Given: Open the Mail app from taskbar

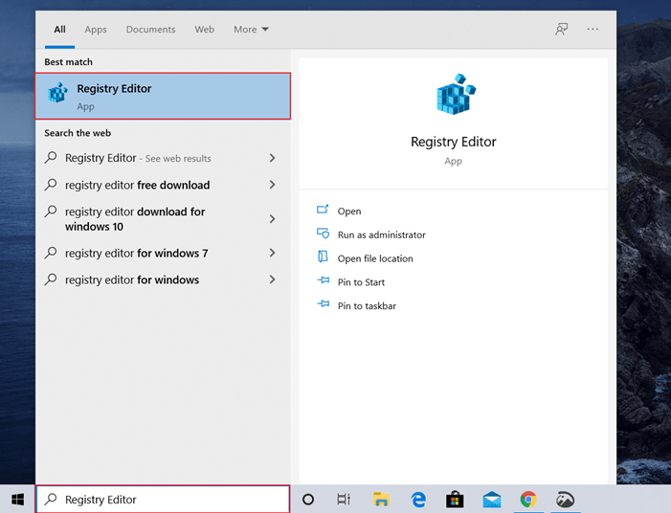Looking at the screenshot, I should [492, 500].
